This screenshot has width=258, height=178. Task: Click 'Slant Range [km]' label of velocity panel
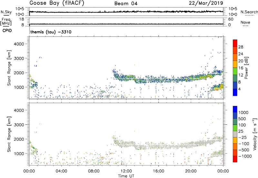(x=9, y=134)
